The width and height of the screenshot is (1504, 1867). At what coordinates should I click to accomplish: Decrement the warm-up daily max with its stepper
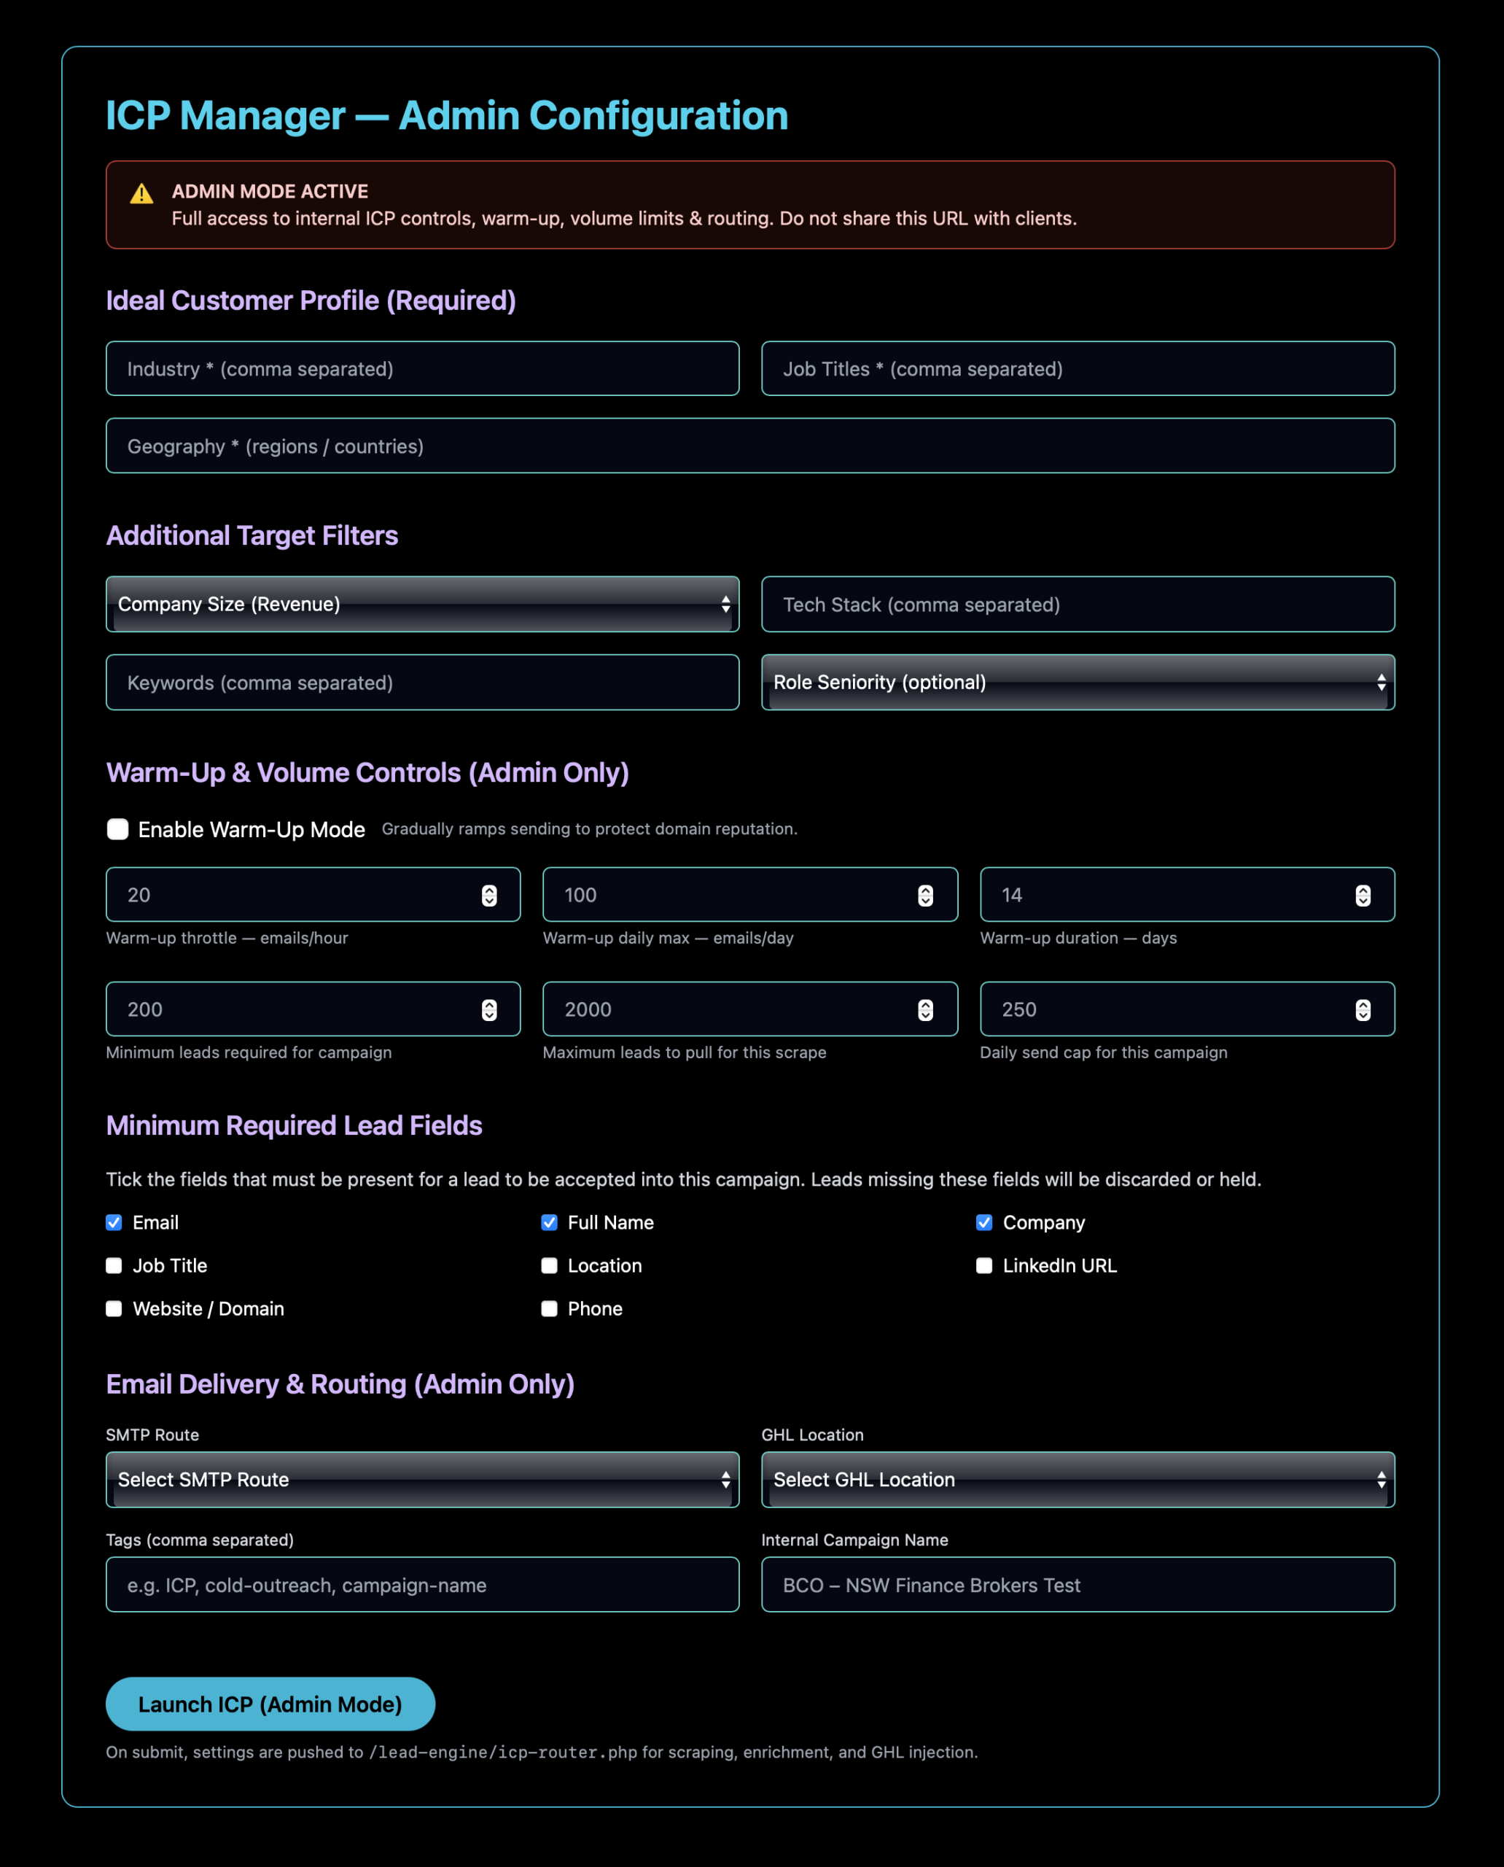pyautogui.click(x=924, y=900)
